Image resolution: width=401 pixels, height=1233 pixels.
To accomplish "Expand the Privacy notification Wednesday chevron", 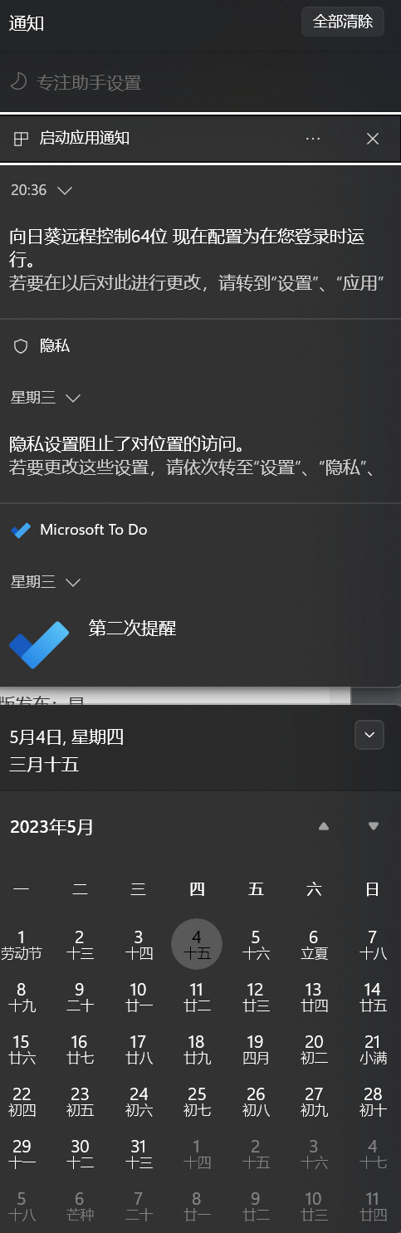I will pos(72,398).
